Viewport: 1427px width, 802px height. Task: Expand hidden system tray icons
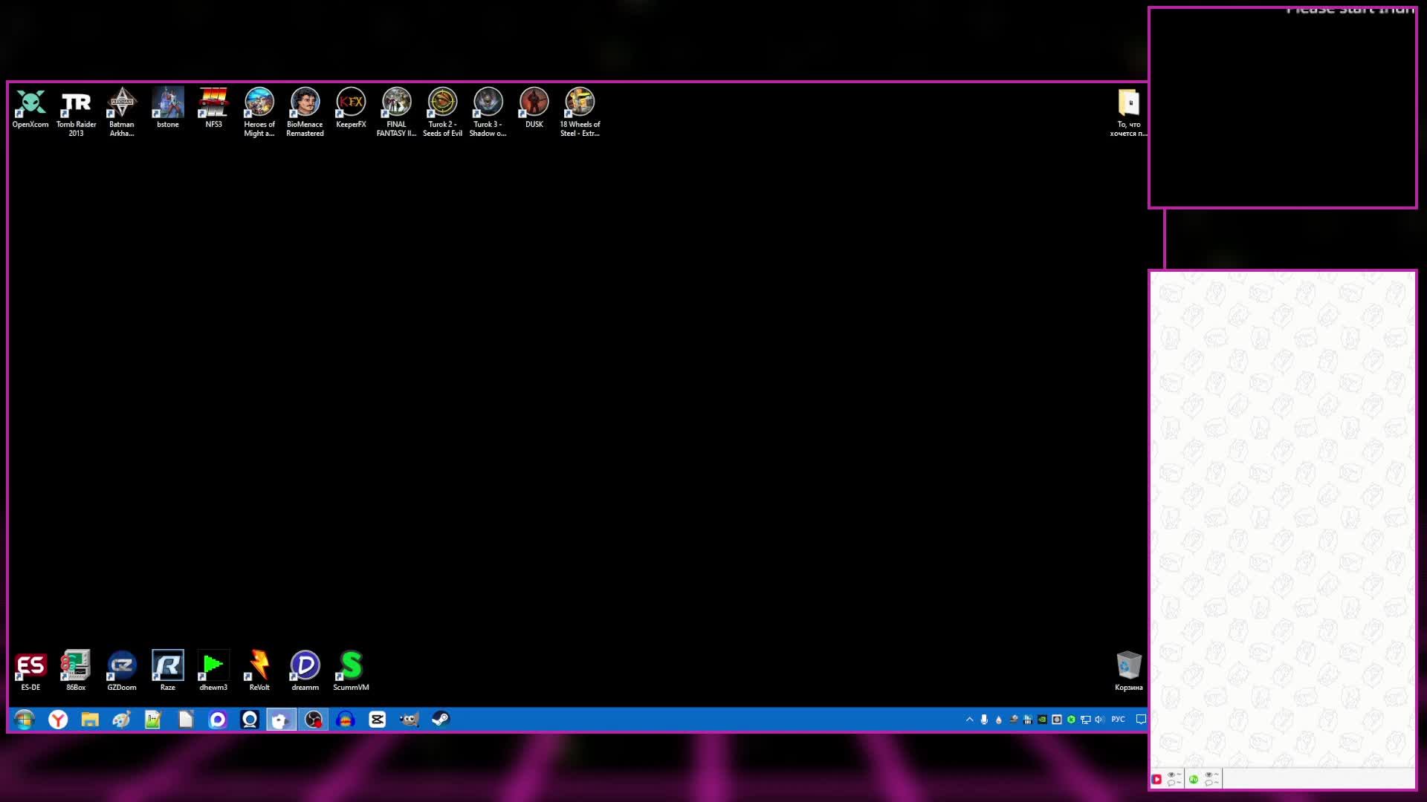[969, 719]
